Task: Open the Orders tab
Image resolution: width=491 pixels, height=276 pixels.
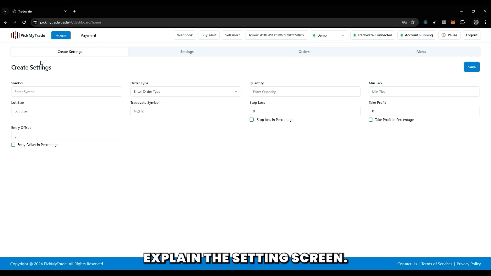Action: [304, 52]
